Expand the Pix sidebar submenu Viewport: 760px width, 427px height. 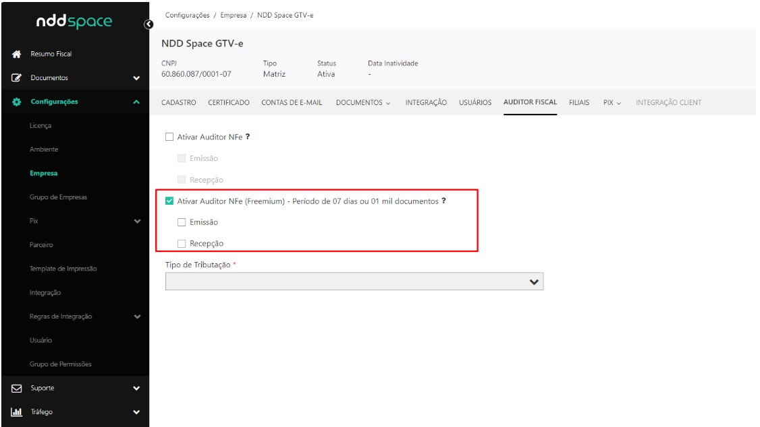point(137,221)
